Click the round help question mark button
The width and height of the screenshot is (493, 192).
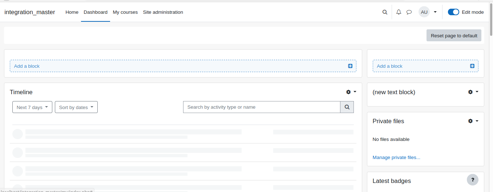(x=472, y=179)
